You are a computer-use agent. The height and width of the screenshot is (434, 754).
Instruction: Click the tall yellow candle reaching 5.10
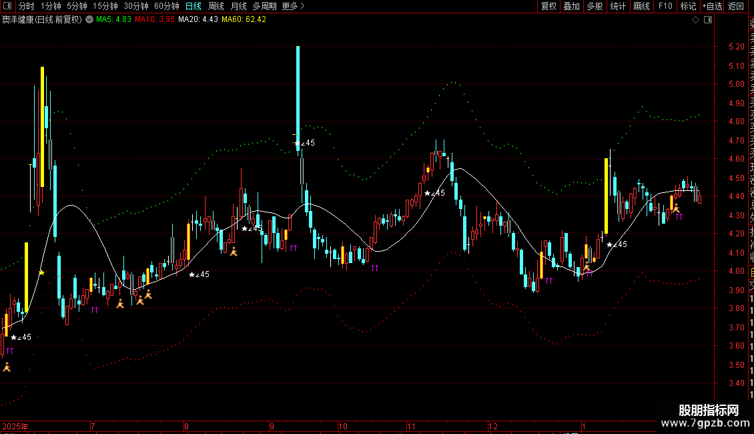pyautogui.click(x=42, y=127)
